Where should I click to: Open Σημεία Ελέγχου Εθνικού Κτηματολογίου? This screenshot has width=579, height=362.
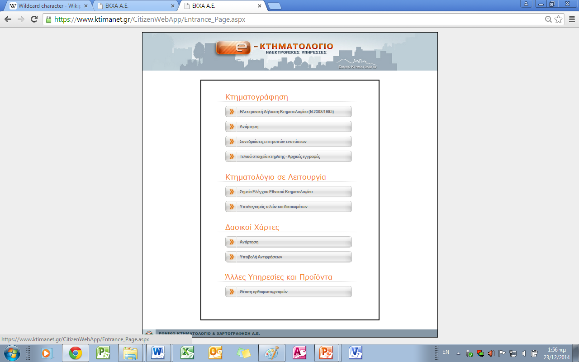(288, 191)
